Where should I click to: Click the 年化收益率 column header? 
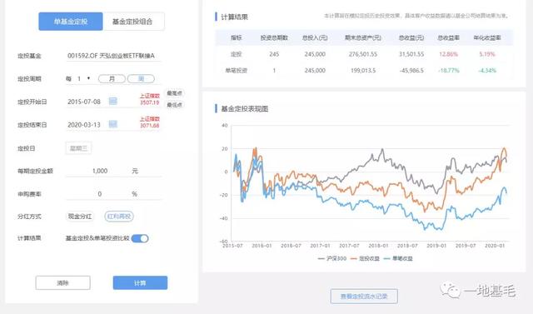point(487,37)
